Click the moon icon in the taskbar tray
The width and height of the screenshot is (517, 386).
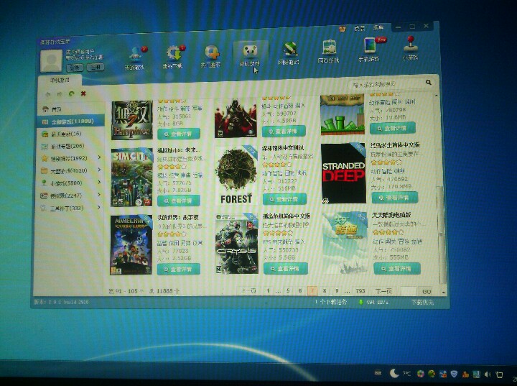click(394, 373)
